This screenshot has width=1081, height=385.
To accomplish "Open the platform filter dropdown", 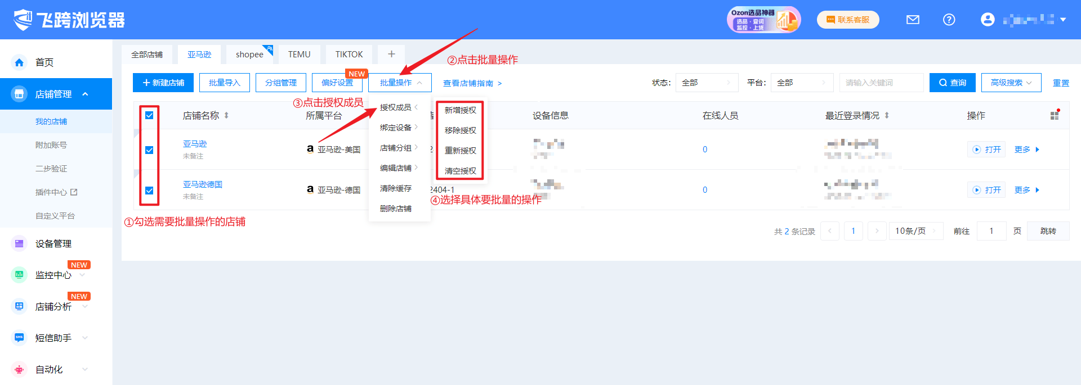I will click(802, 83).
